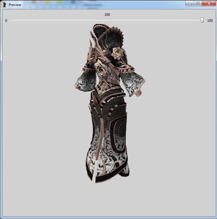Screen dimensions: 217x219
Task: Maximize the Preview window
Action: (198, 4)
